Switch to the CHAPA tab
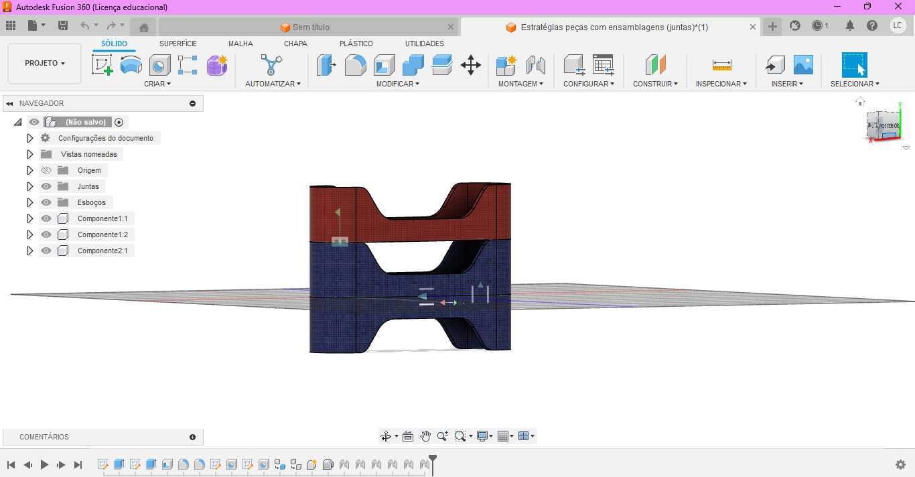The height and width of the screenshot is (477, 915). point(295,44)
